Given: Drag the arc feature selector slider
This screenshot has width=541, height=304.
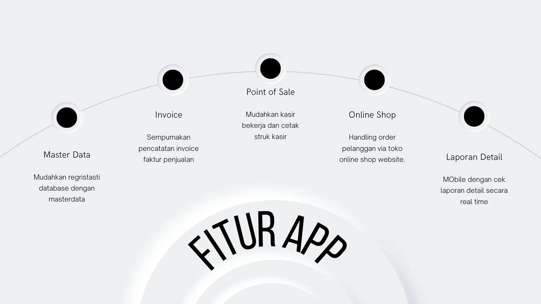Looking at the screenshot, I should point(270,68).
